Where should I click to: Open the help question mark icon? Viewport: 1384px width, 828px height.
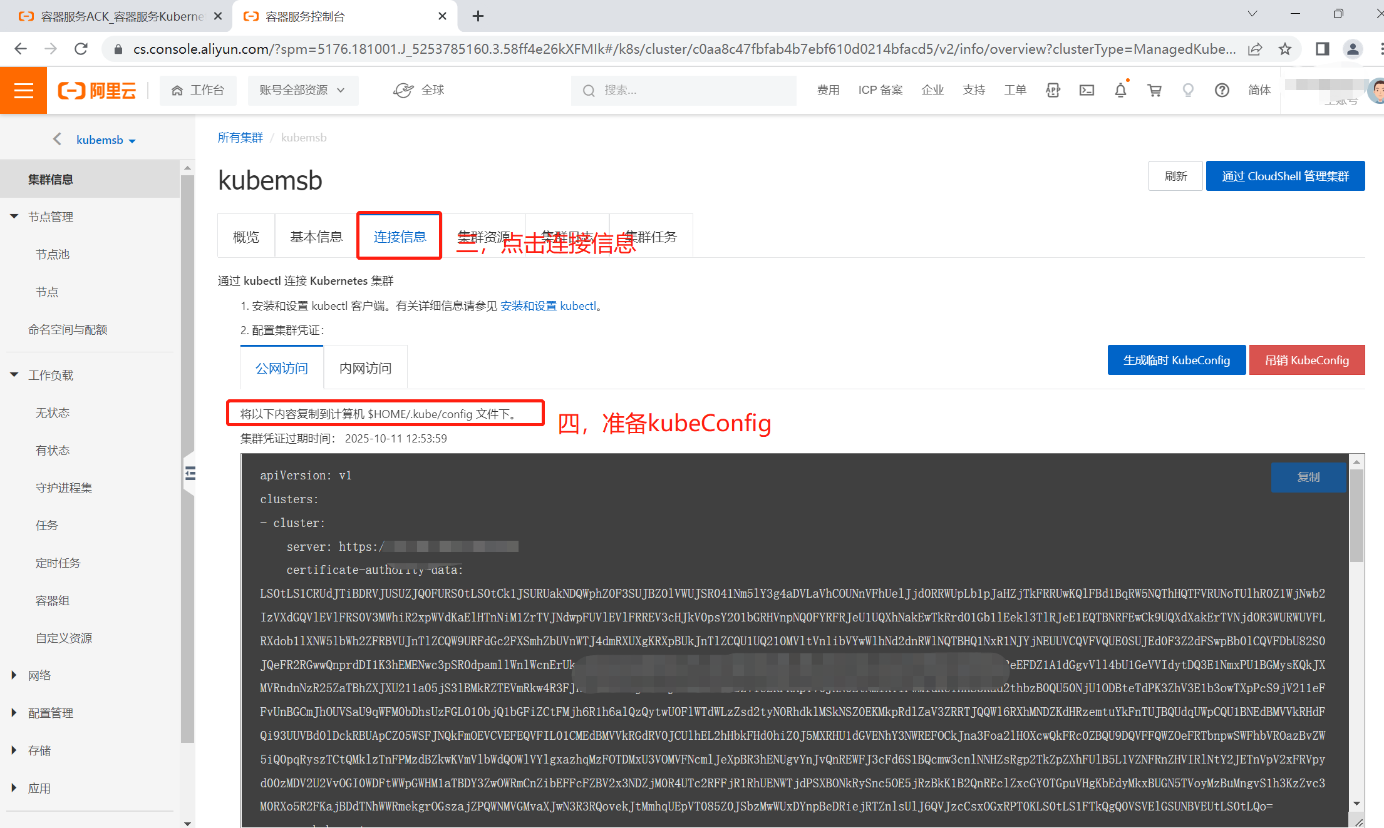click(x=1222, y=91)
